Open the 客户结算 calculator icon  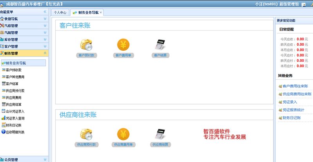point(160,45)
